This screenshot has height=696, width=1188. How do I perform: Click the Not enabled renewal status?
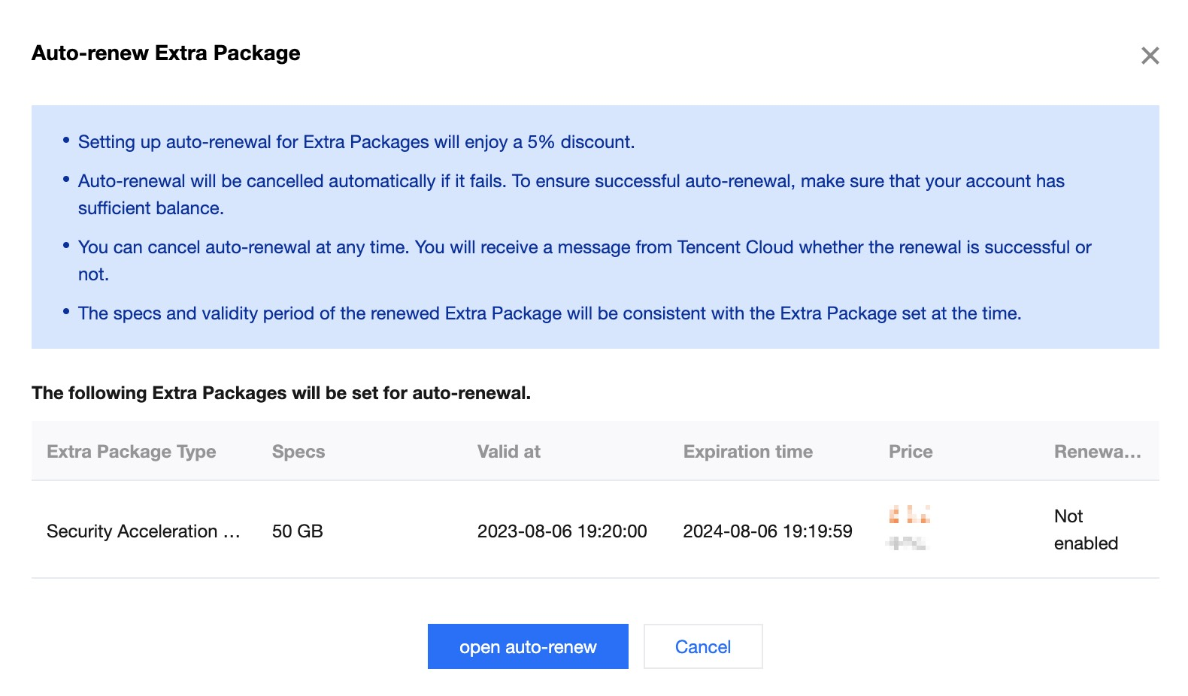pyautogui.click(x=1085, y=530)
